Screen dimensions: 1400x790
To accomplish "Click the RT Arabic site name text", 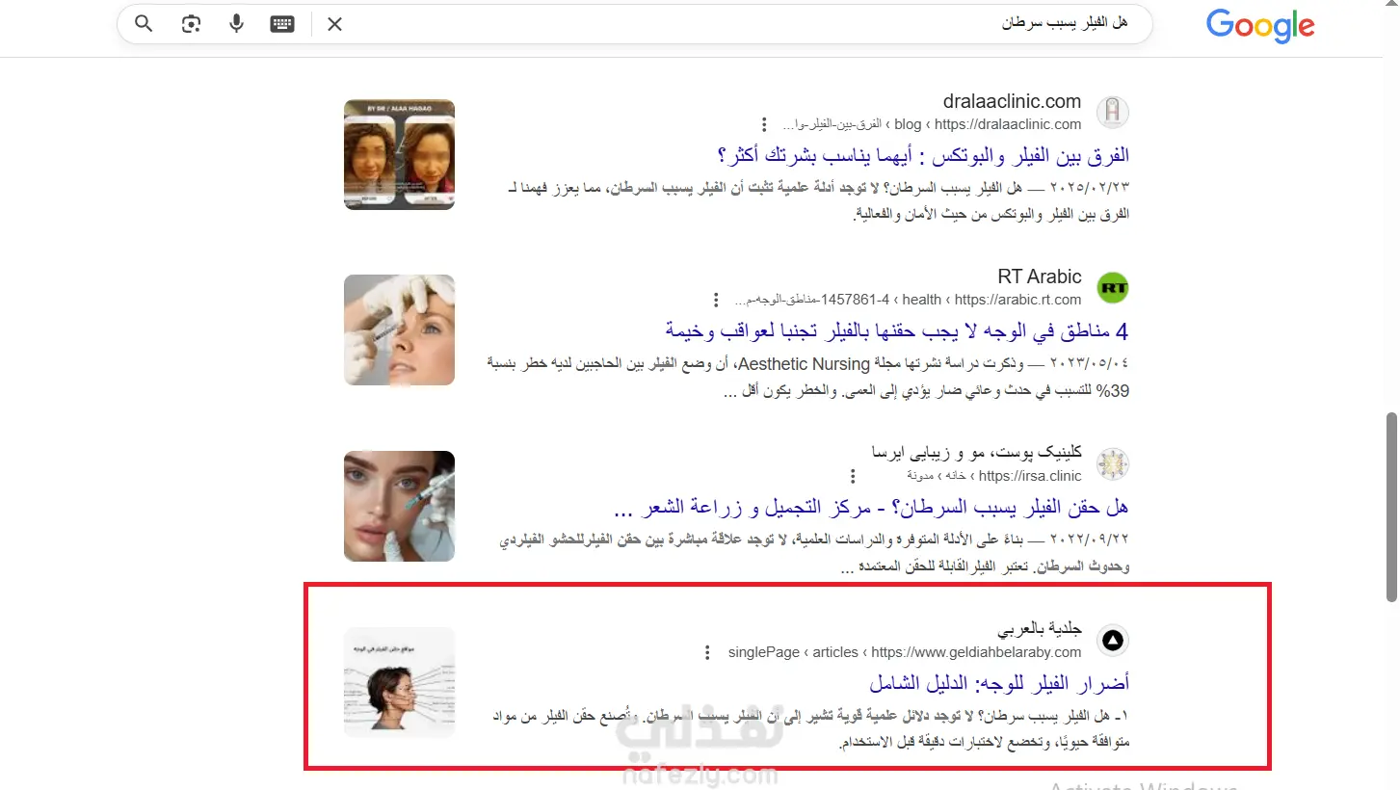I will click(1040, 276).
